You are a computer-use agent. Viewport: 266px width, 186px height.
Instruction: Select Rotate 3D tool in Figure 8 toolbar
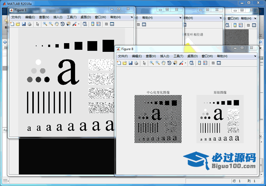[169, 63]
